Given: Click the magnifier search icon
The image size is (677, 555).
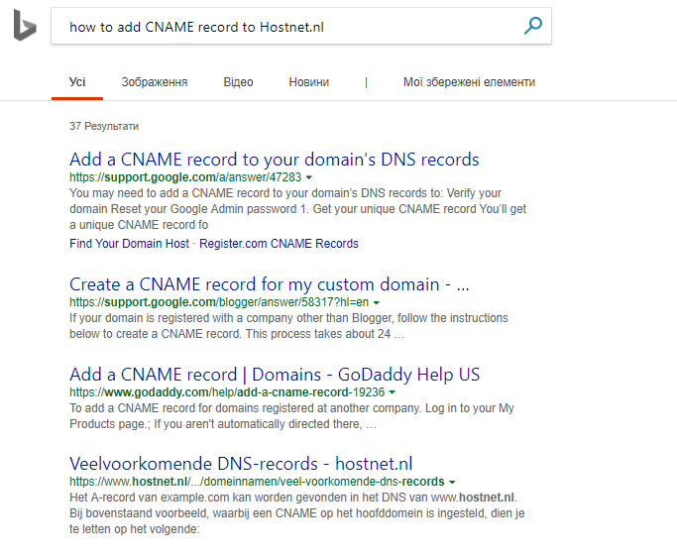Looking at the screenshot, I should 533,26.
